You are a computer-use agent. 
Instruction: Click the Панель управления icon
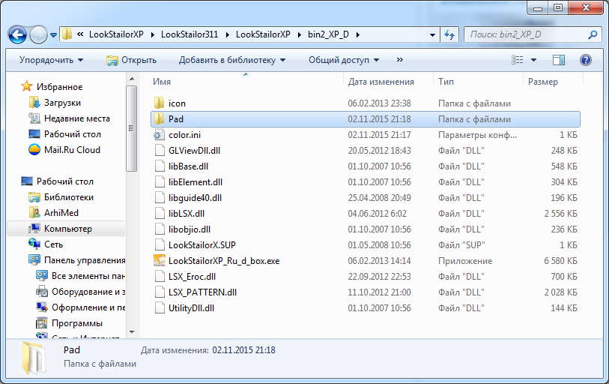coord(34,259)
